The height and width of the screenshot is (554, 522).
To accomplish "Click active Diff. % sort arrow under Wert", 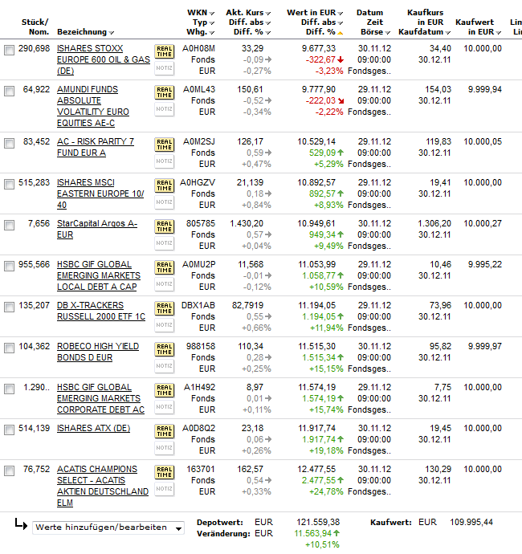I will click(x=340, y=33).
